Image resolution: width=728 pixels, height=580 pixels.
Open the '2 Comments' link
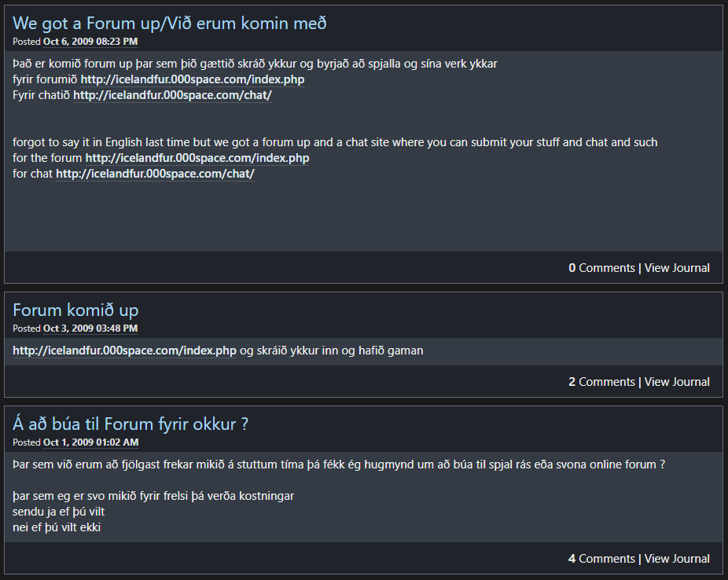click(x=601, y=382)
